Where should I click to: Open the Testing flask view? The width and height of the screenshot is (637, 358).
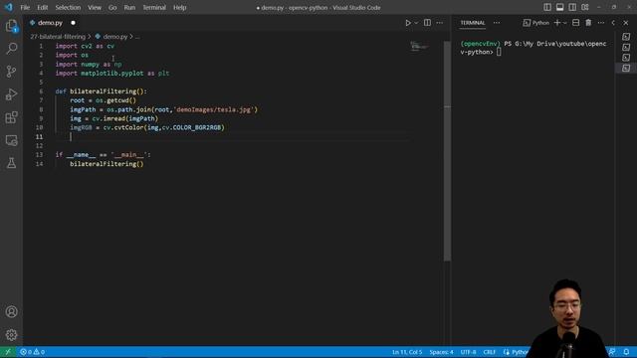pos(11,163)
